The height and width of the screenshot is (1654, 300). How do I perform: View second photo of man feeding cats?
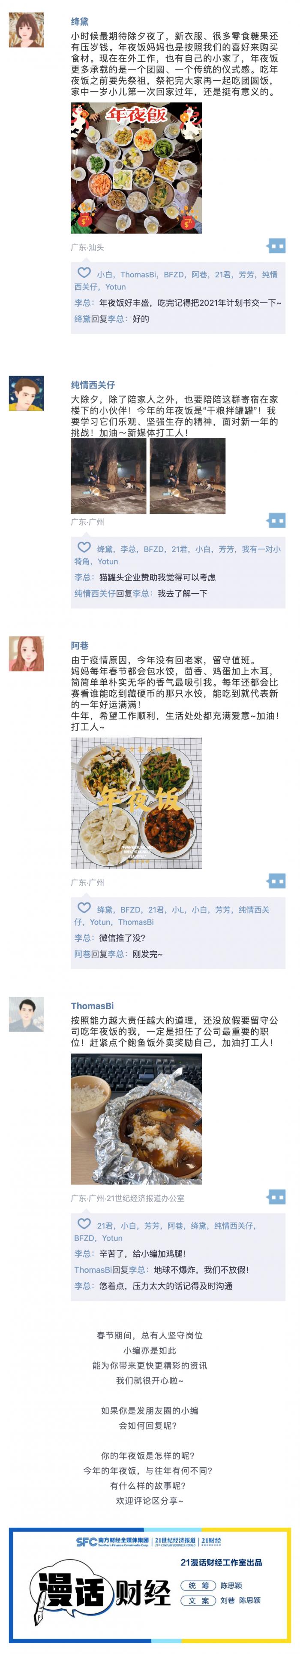[187, 476]
